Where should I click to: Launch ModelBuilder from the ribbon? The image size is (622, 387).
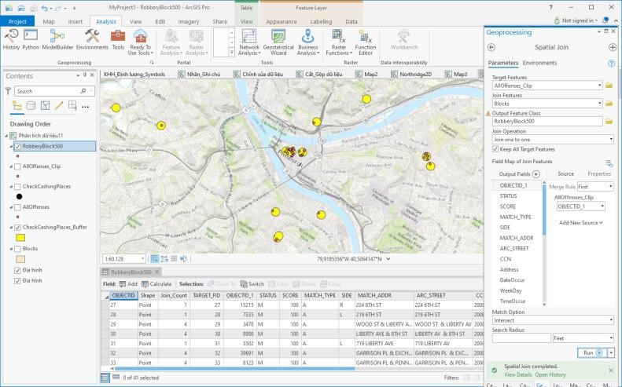pos(57,39)
